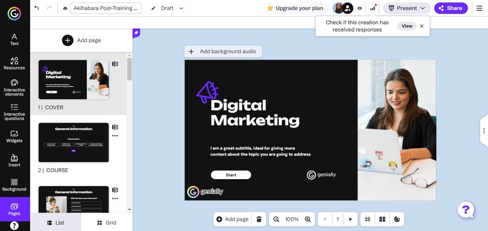Open the Text tool in sidebar

(x=14, y=39)
